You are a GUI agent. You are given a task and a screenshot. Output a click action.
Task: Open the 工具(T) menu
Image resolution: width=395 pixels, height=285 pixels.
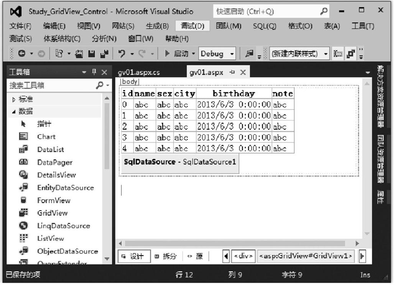click(x=363, y=26)
